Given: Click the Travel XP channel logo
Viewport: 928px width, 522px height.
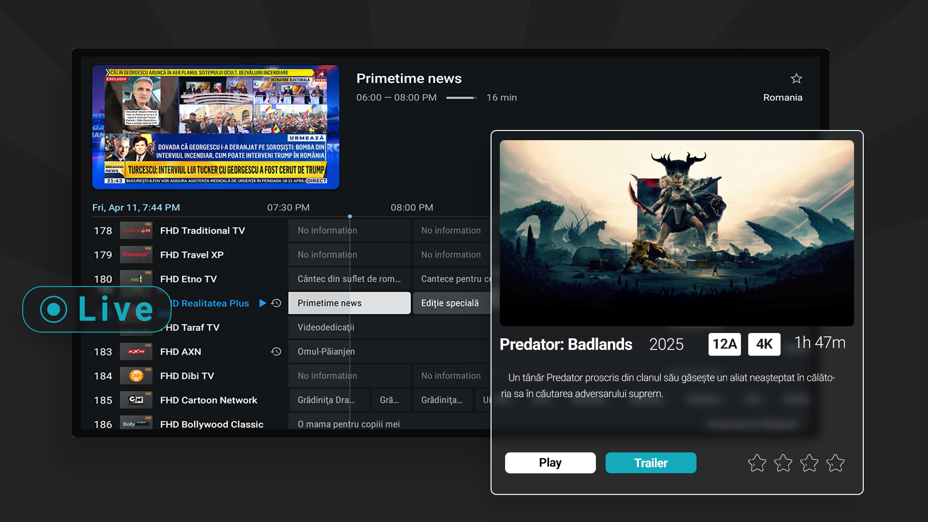Looking at the screenshot, I should pos(136,254).
